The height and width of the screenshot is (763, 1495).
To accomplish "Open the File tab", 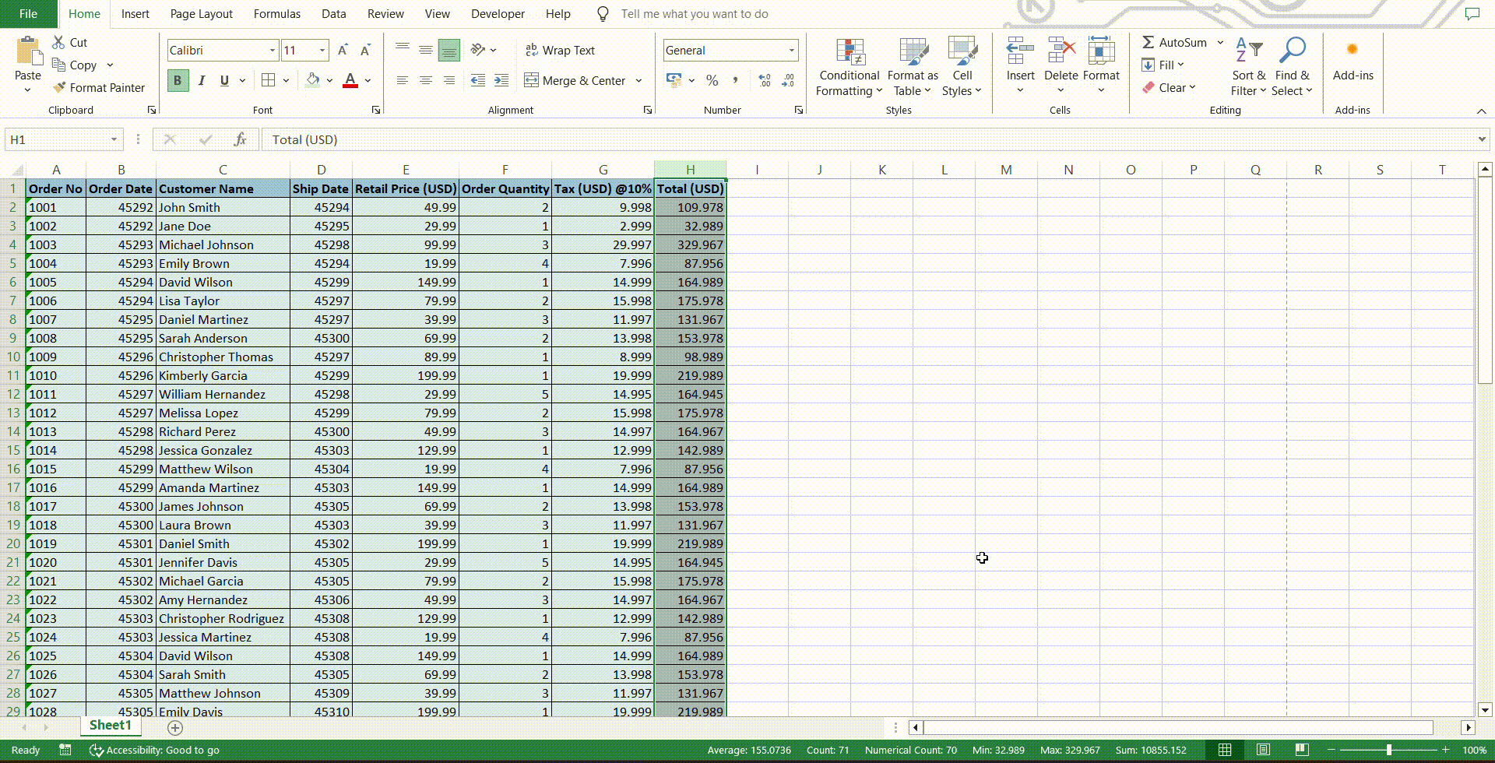I will (28, 14).
